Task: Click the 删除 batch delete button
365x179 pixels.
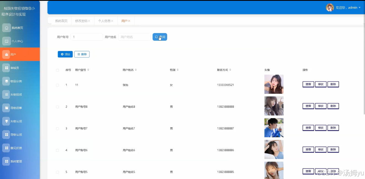Action: pos(82,54)
